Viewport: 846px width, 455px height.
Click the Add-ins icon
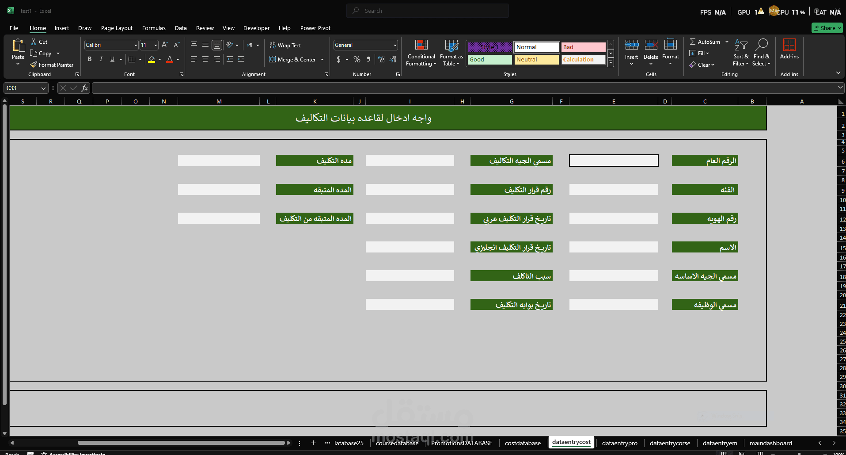point(789,45)
